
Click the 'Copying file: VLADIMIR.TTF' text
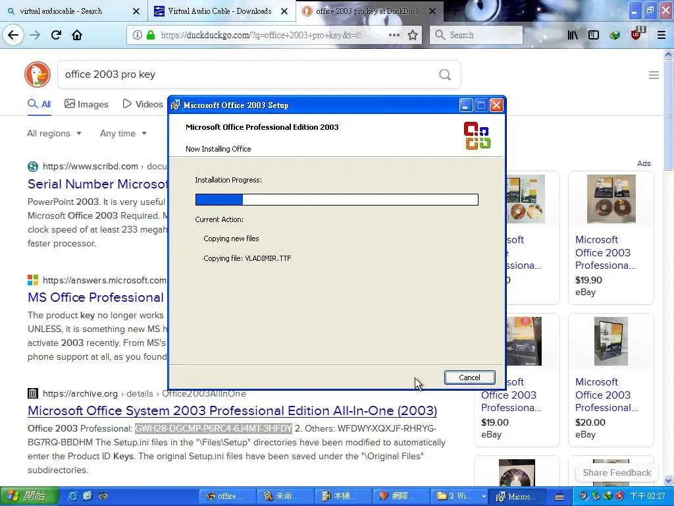pos(247,258)
